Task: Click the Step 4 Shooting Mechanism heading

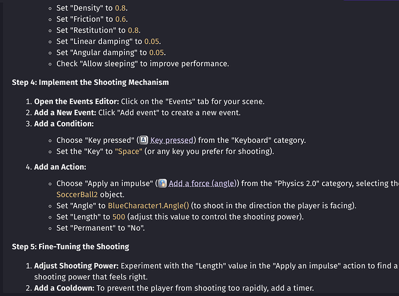Action: [90, 82]
